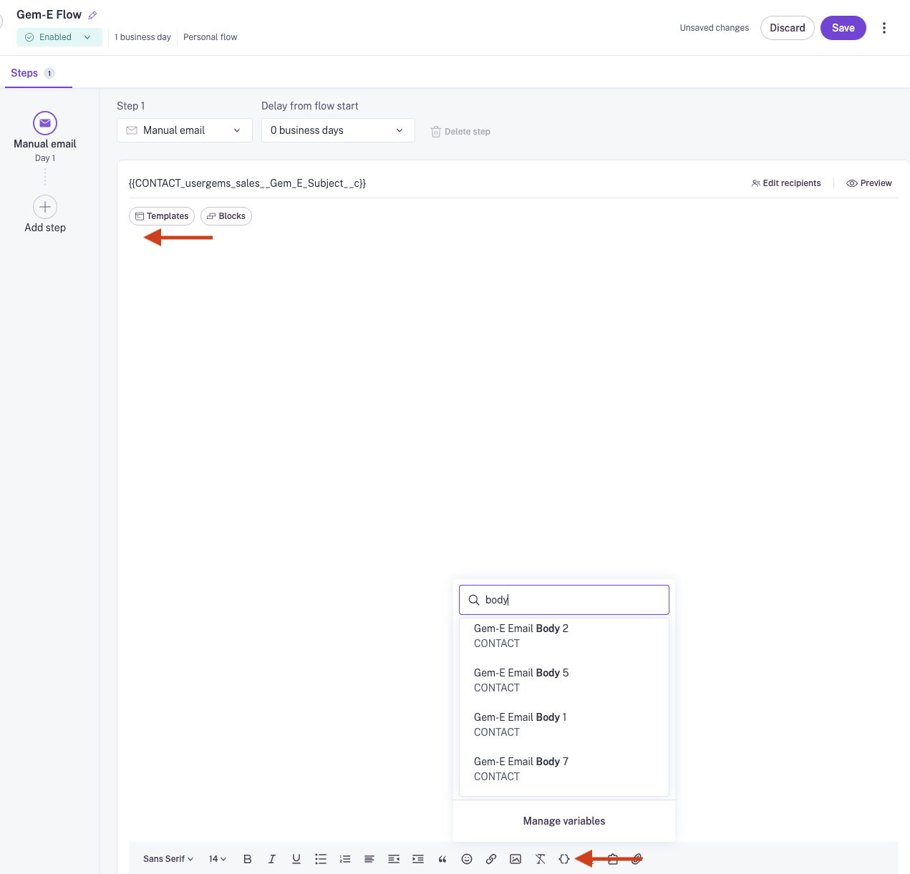Open Manage variables

(564, 821)
